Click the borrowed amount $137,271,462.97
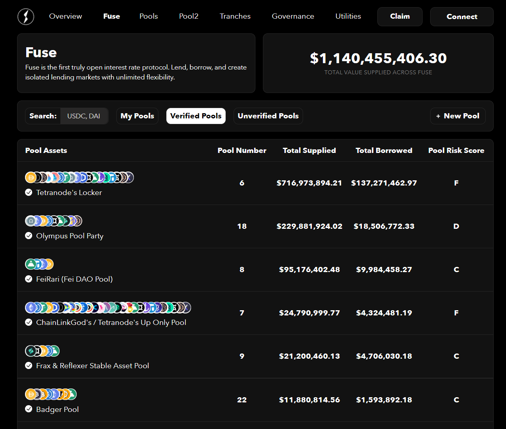Screen dimensions: 506x429 pos(384,183)
